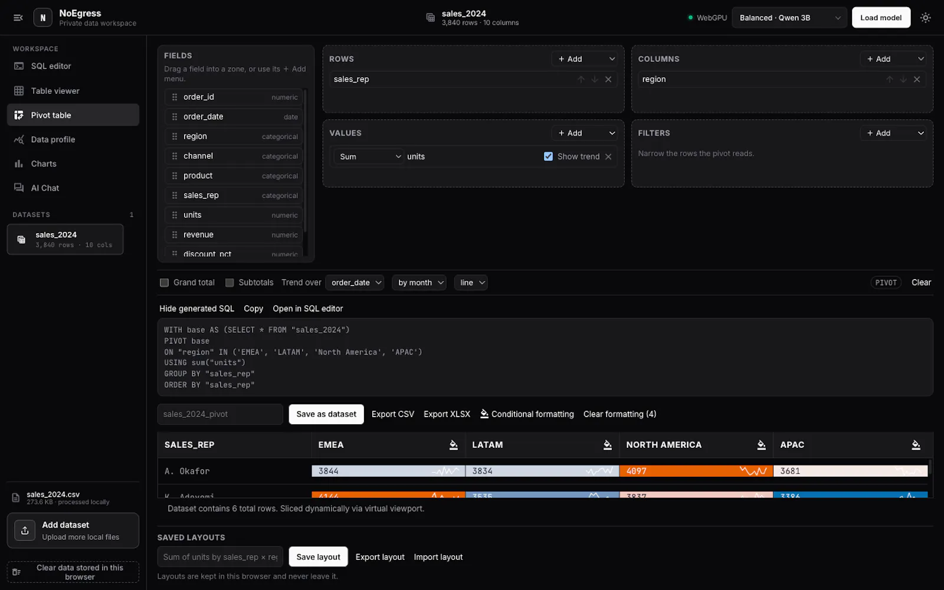The height and width of the screenshot is (590, 944).
Task: Move sales_rep row field up
Action: point(581,79)
